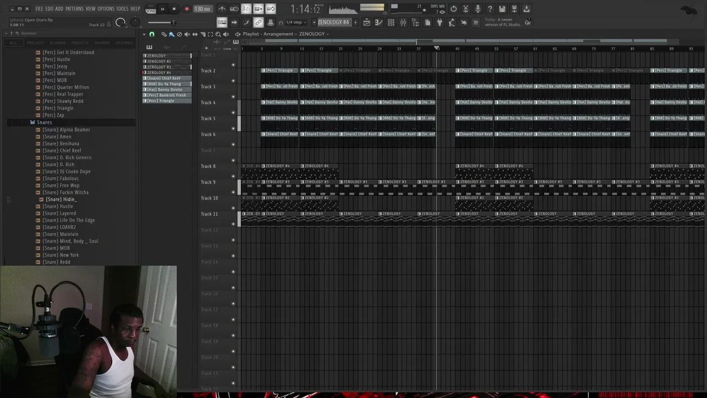
Task: Select [Perc] Triangle in the browser
Action: click(x=58, y=108)
